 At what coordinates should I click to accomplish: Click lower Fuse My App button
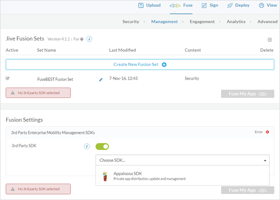point(248,190)
